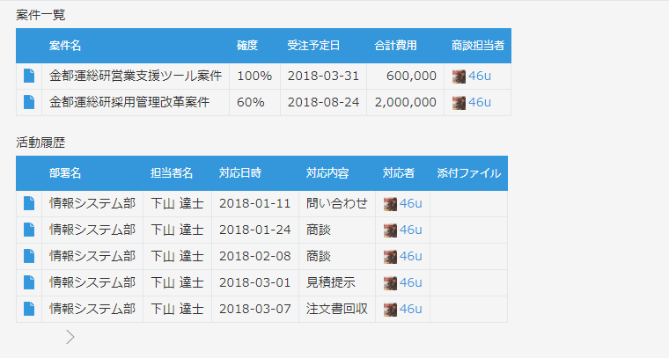Click 商談 in the 2018-02-08 row

319,256
